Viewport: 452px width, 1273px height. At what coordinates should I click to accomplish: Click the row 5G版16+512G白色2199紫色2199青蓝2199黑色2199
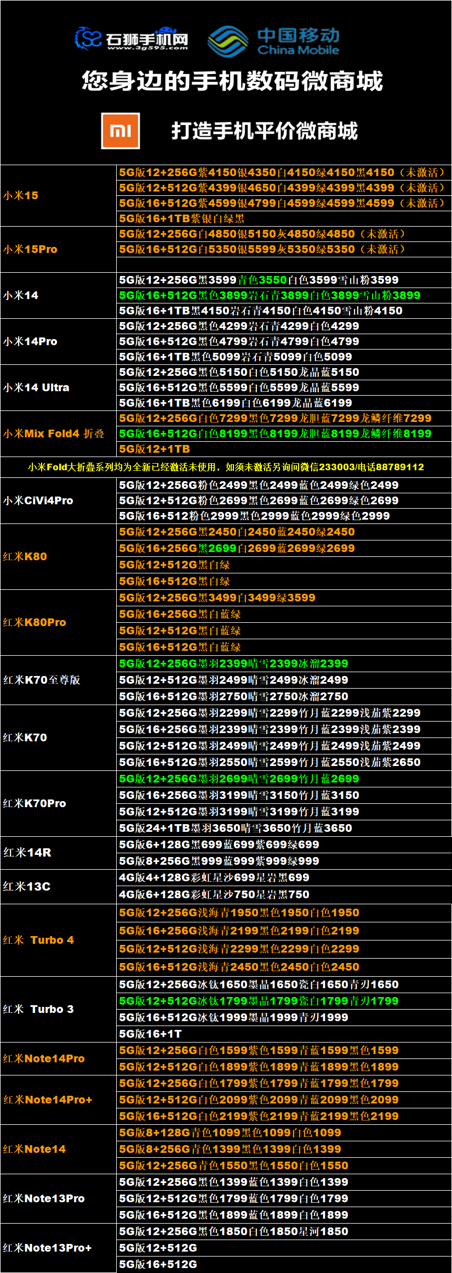click(x=284, y=1116)
